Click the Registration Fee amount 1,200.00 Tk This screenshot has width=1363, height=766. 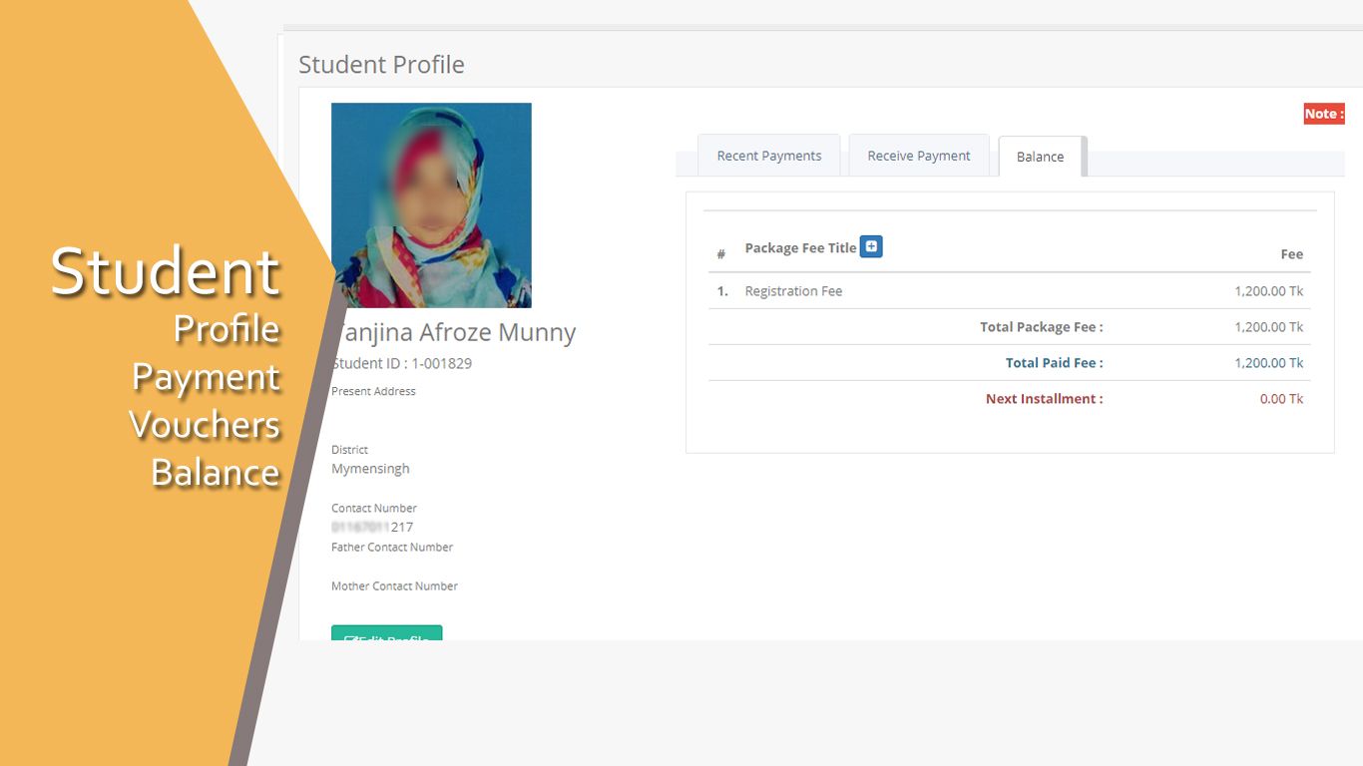click(1268, 291)
